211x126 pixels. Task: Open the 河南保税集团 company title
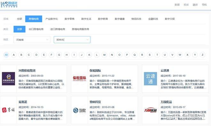(x=27, y=71)
